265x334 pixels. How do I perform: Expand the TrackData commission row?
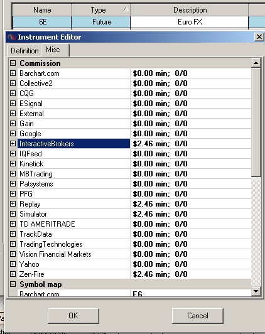[13, 234]
